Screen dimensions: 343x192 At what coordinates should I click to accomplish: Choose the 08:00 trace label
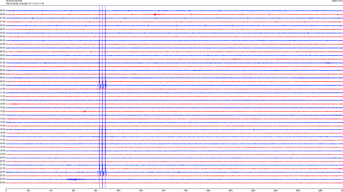tap(3, 70)
